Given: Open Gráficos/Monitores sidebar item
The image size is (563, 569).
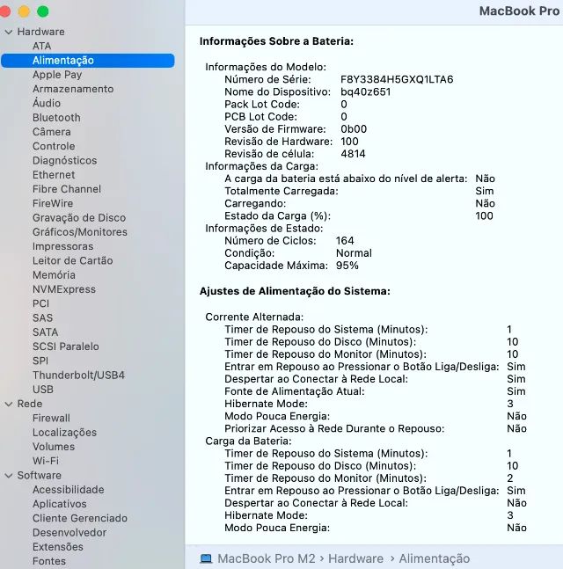Looking at the screenshot, I should tap(80, 232).
